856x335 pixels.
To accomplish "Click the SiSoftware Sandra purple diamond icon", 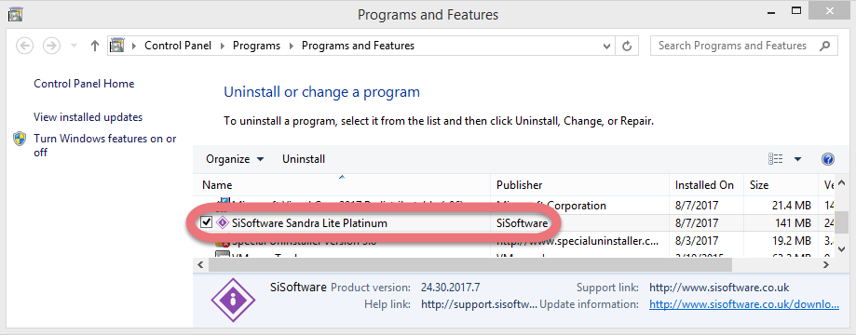I will 223,222.
